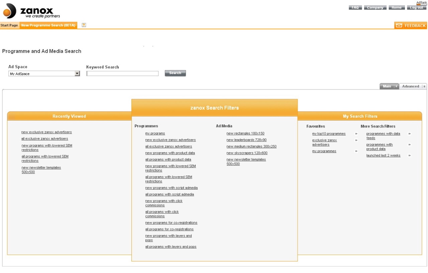Screen dimensions: 428x273
Task: Open the programmes with data feeds filter
Action: [x=383, y=136]
